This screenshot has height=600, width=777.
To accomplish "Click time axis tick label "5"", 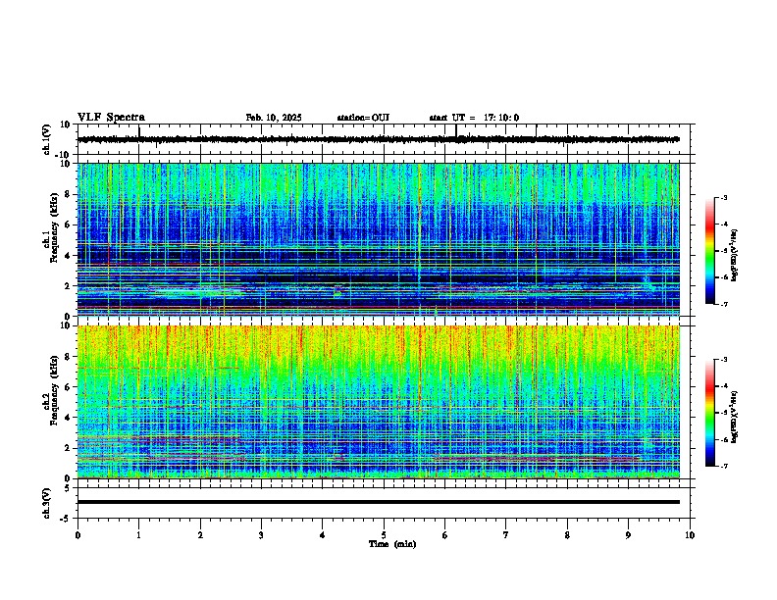I will click(384, 535).
